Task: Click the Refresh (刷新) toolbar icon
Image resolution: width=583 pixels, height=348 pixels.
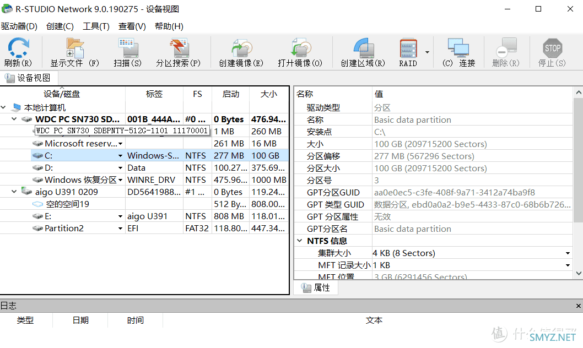Action: (18, 48)
